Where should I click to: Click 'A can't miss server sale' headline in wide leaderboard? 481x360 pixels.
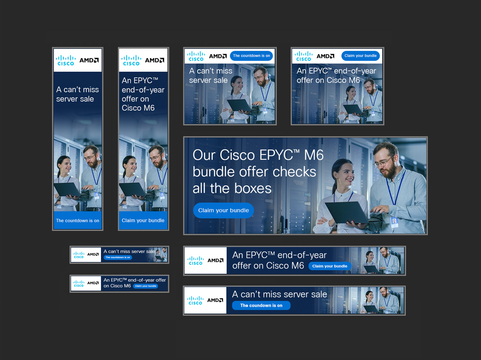[280, 294]
